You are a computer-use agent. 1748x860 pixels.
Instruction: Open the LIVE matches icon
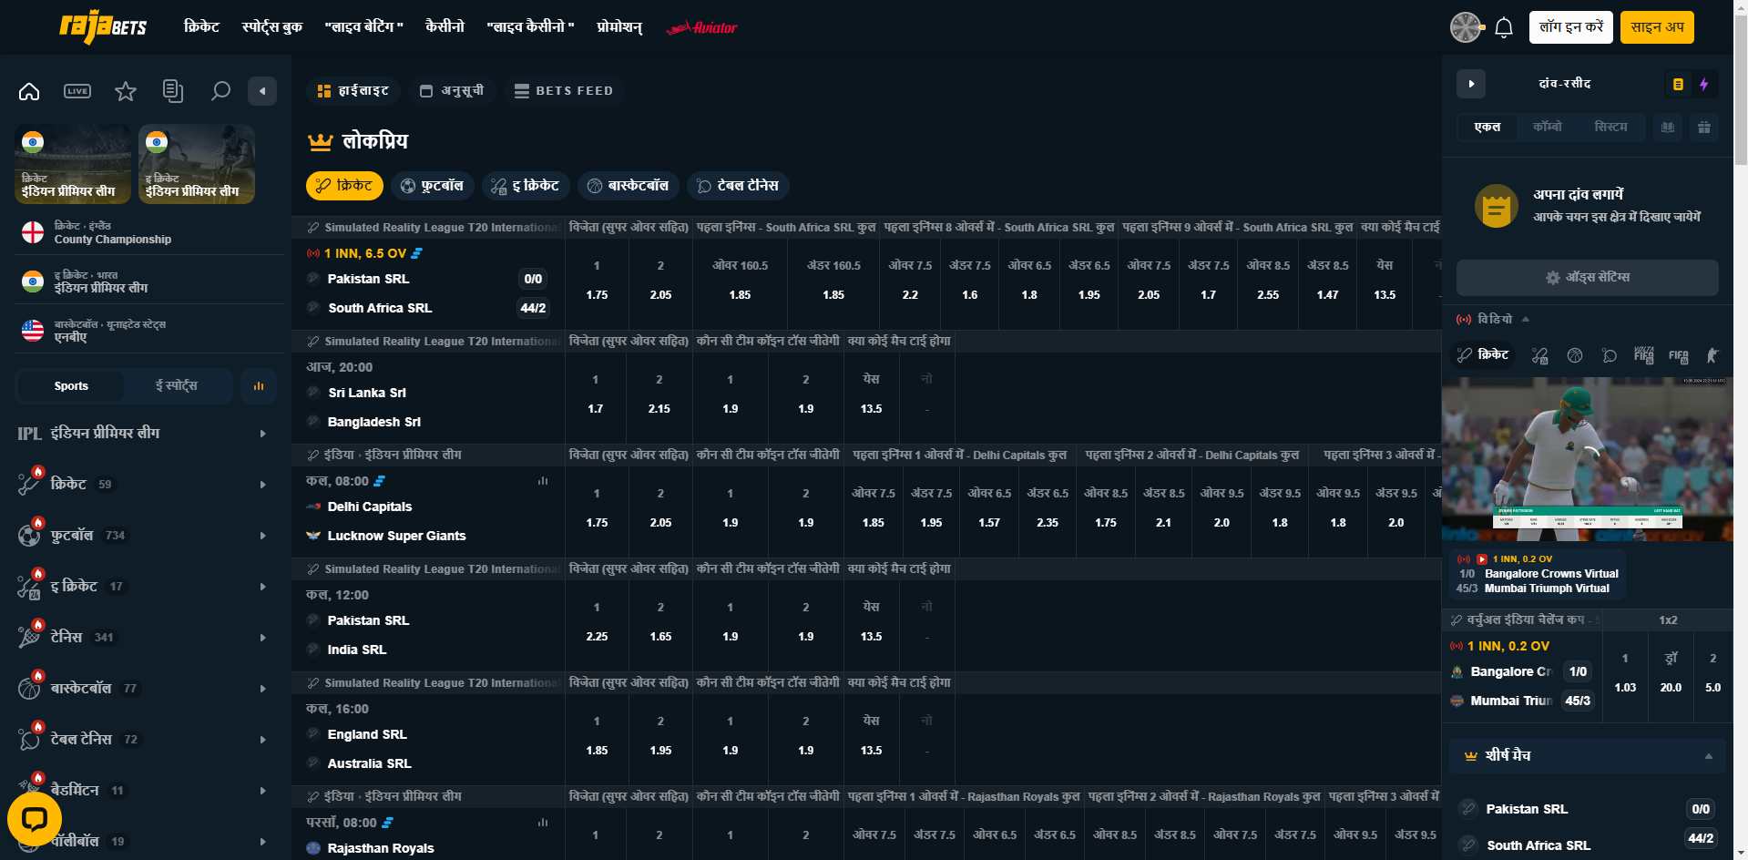pos(77,91)
